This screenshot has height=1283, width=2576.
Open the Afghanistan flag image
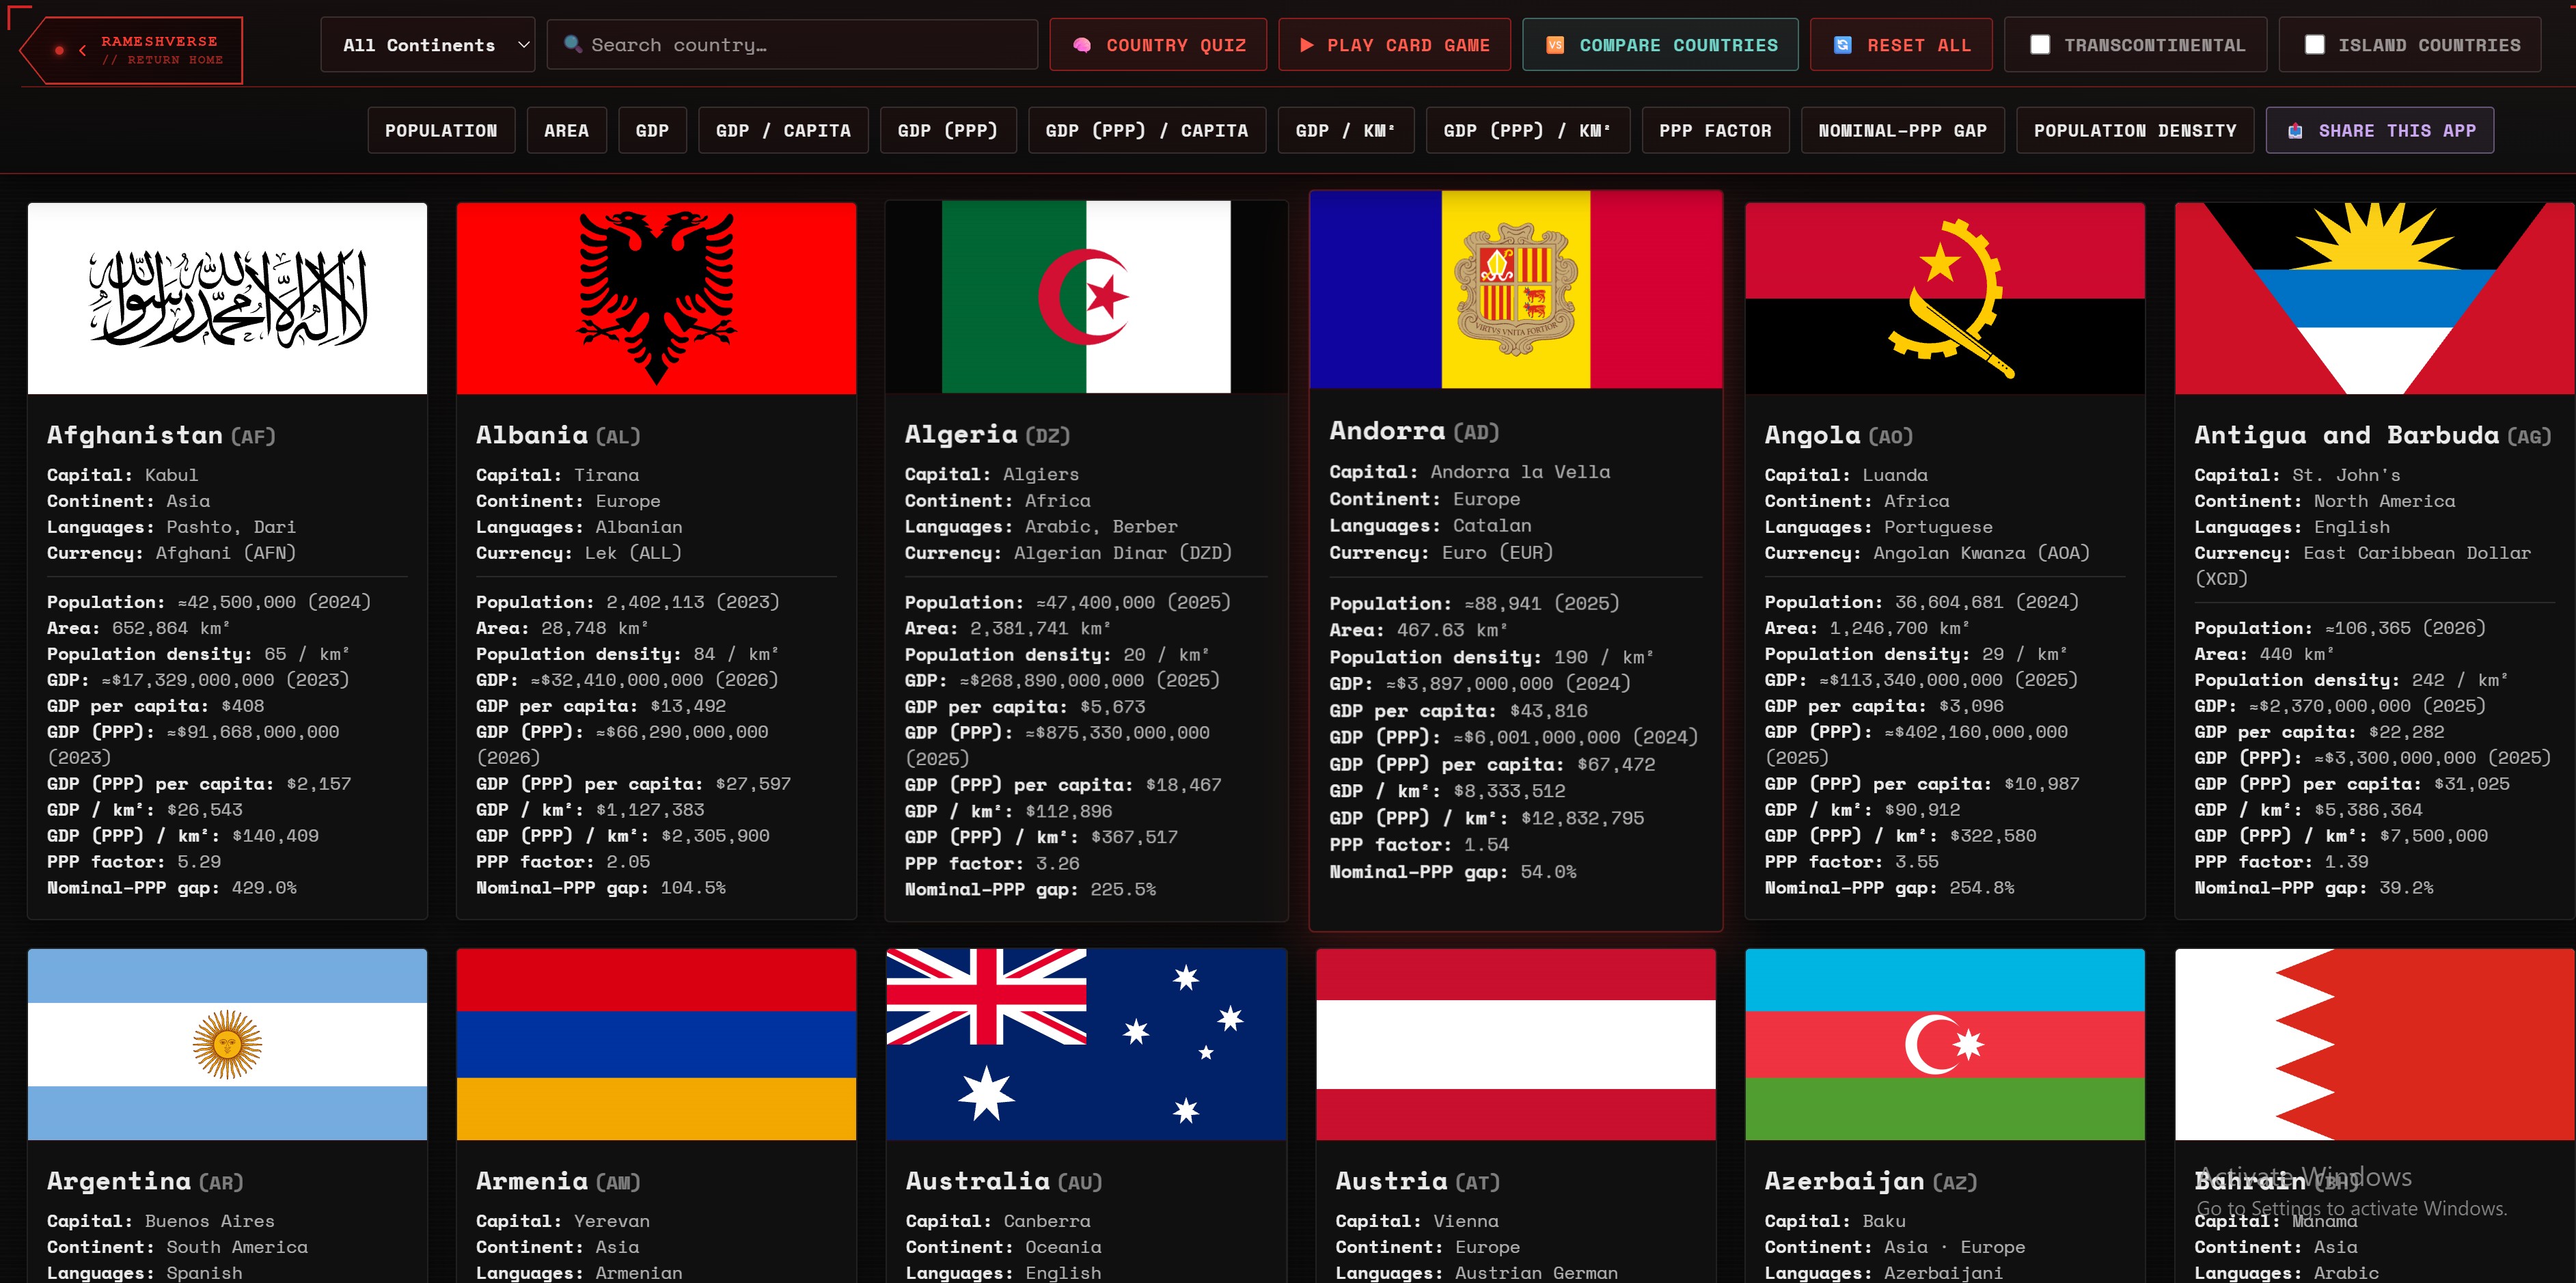(227, 298)
